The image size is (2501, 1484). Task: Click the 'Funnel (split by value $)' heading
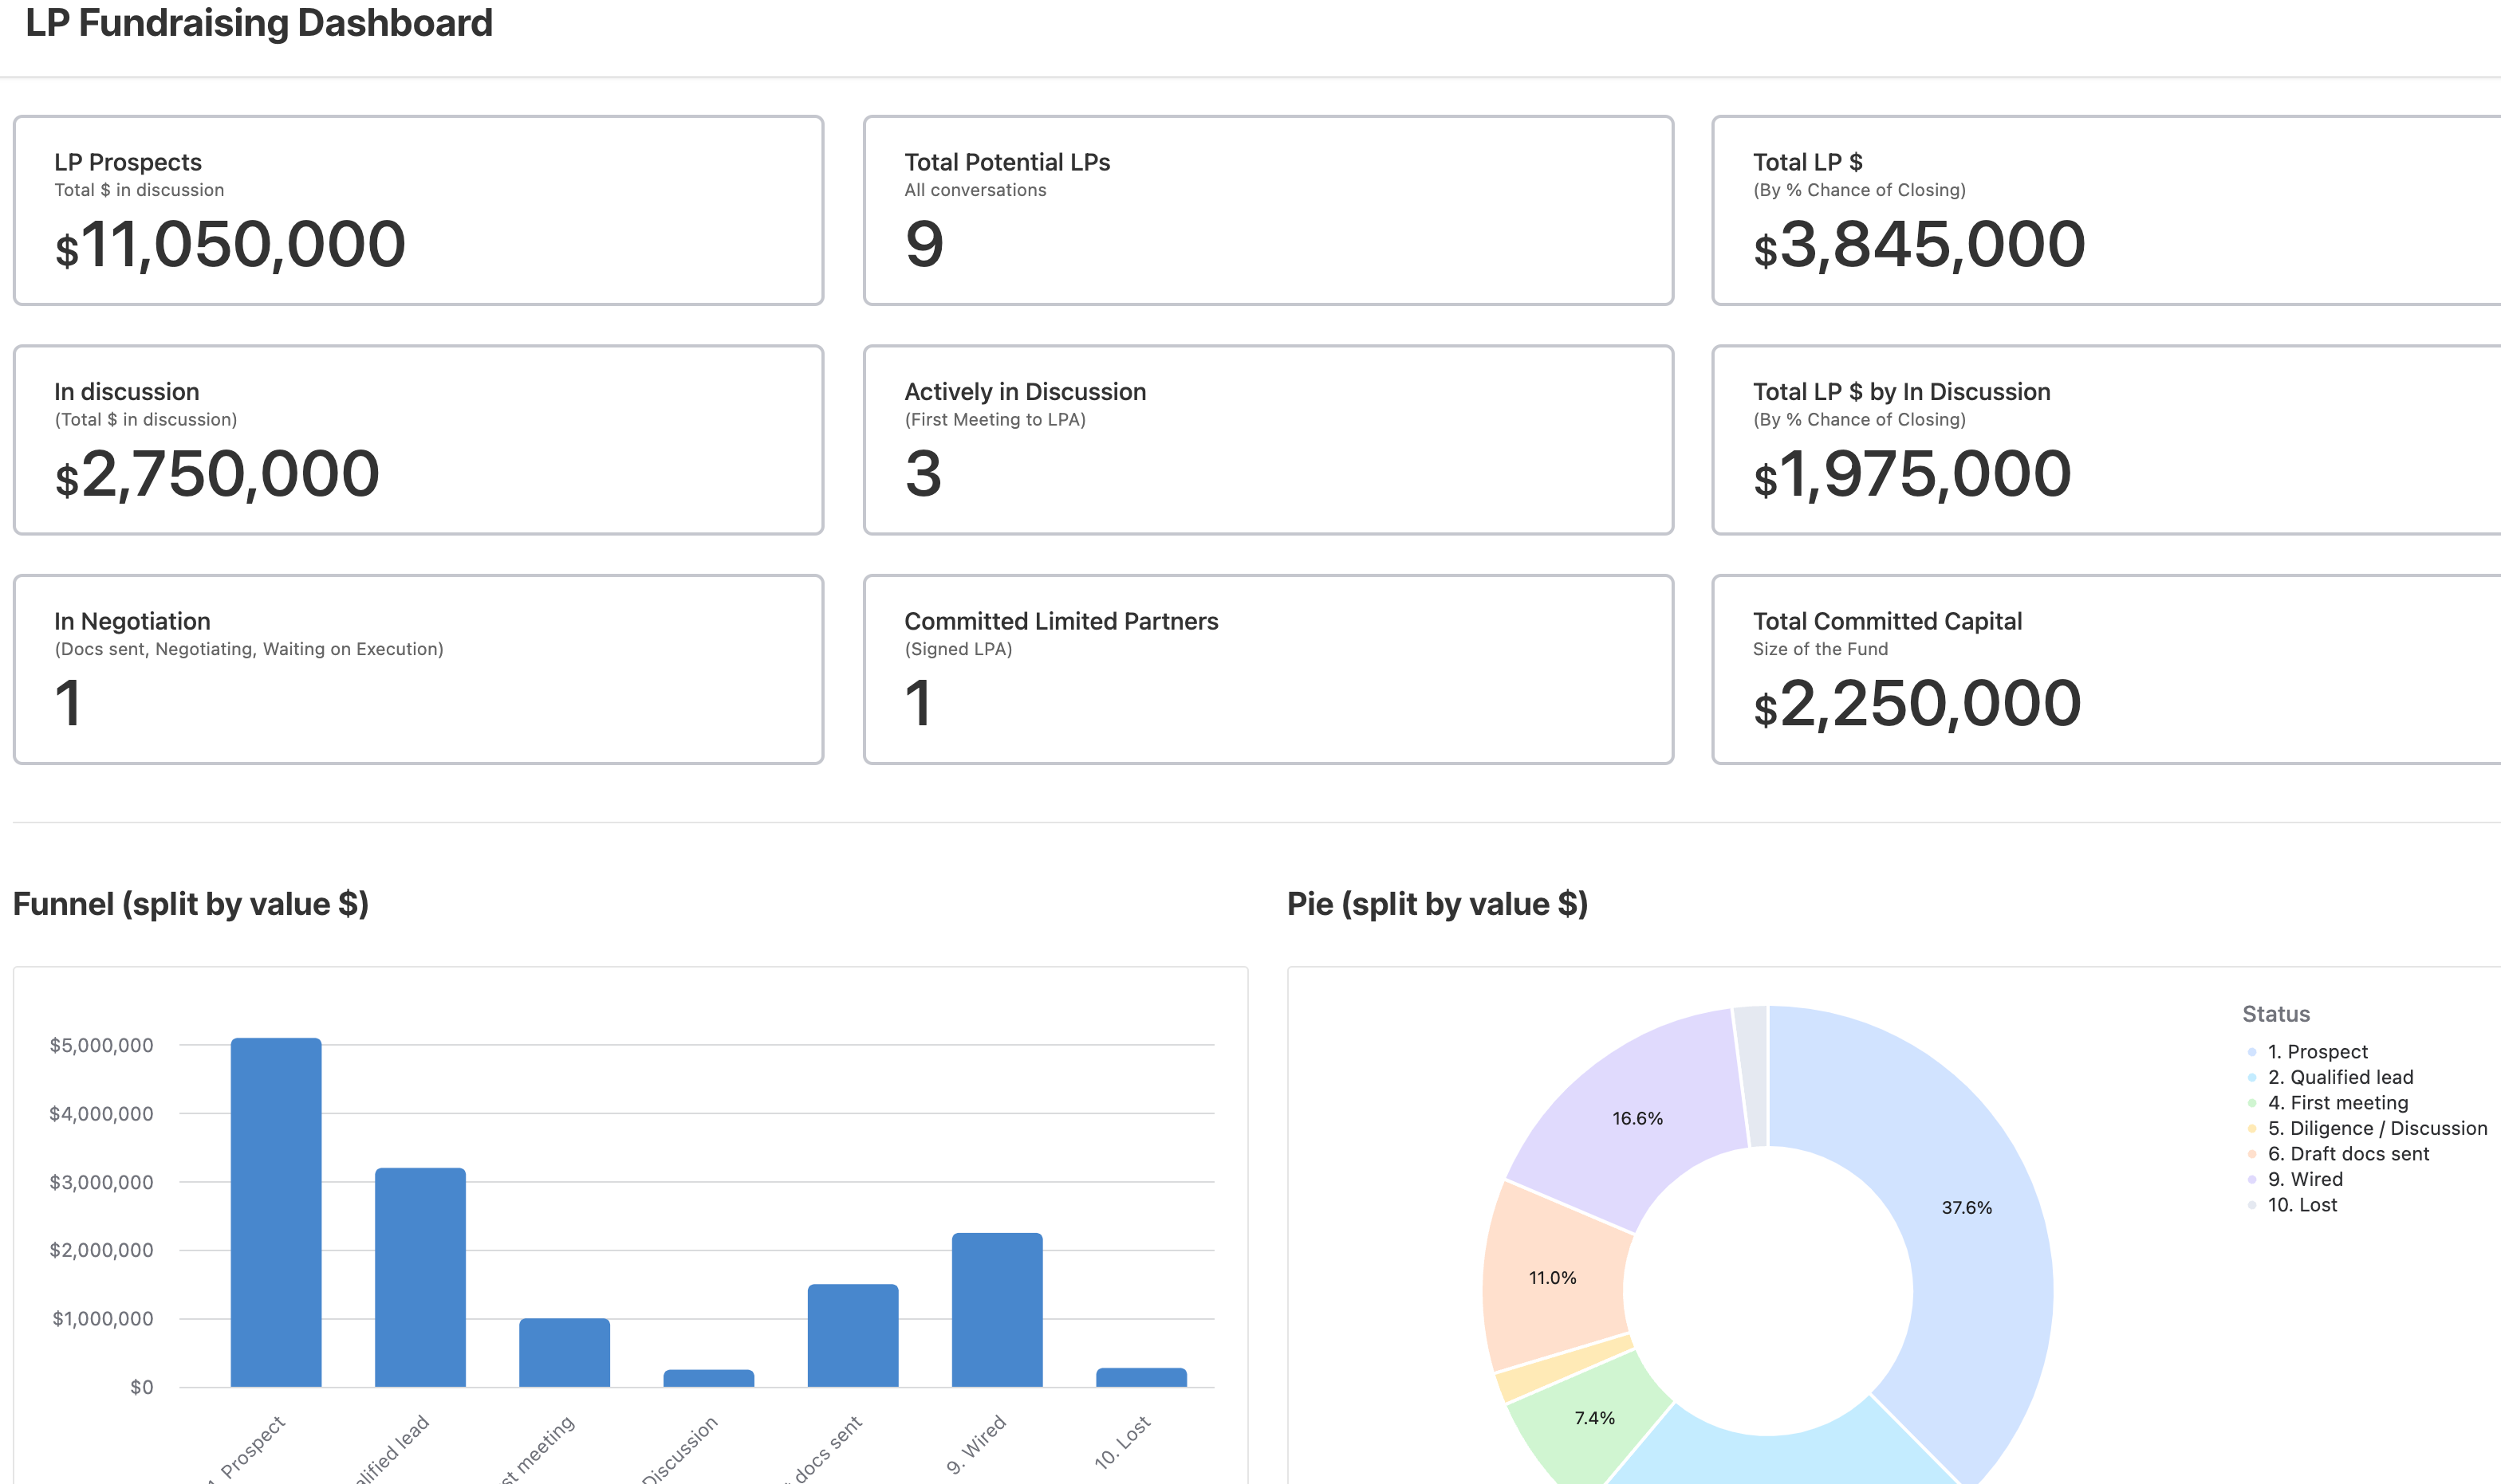coord(191,904)
